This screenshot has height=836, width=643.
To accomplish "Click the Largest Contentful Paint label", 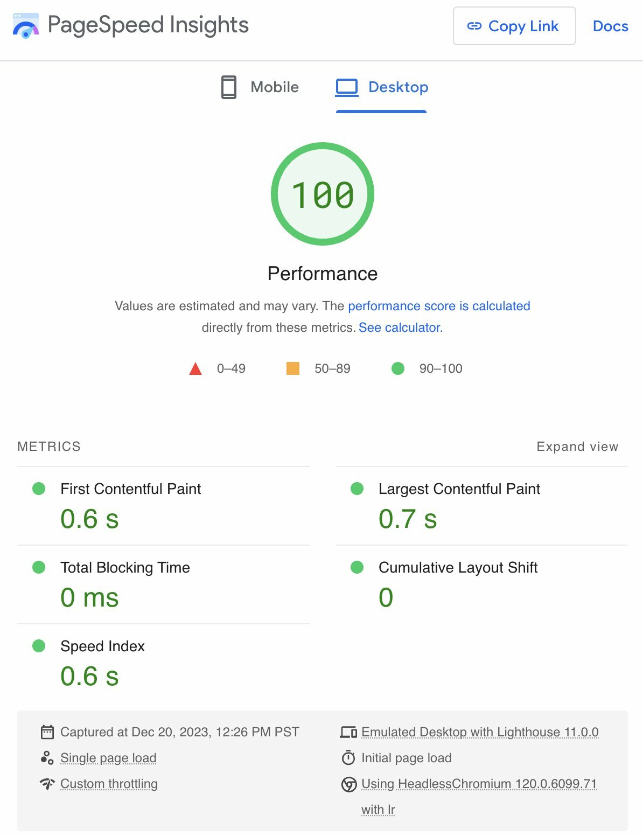I will coord(459,489).
